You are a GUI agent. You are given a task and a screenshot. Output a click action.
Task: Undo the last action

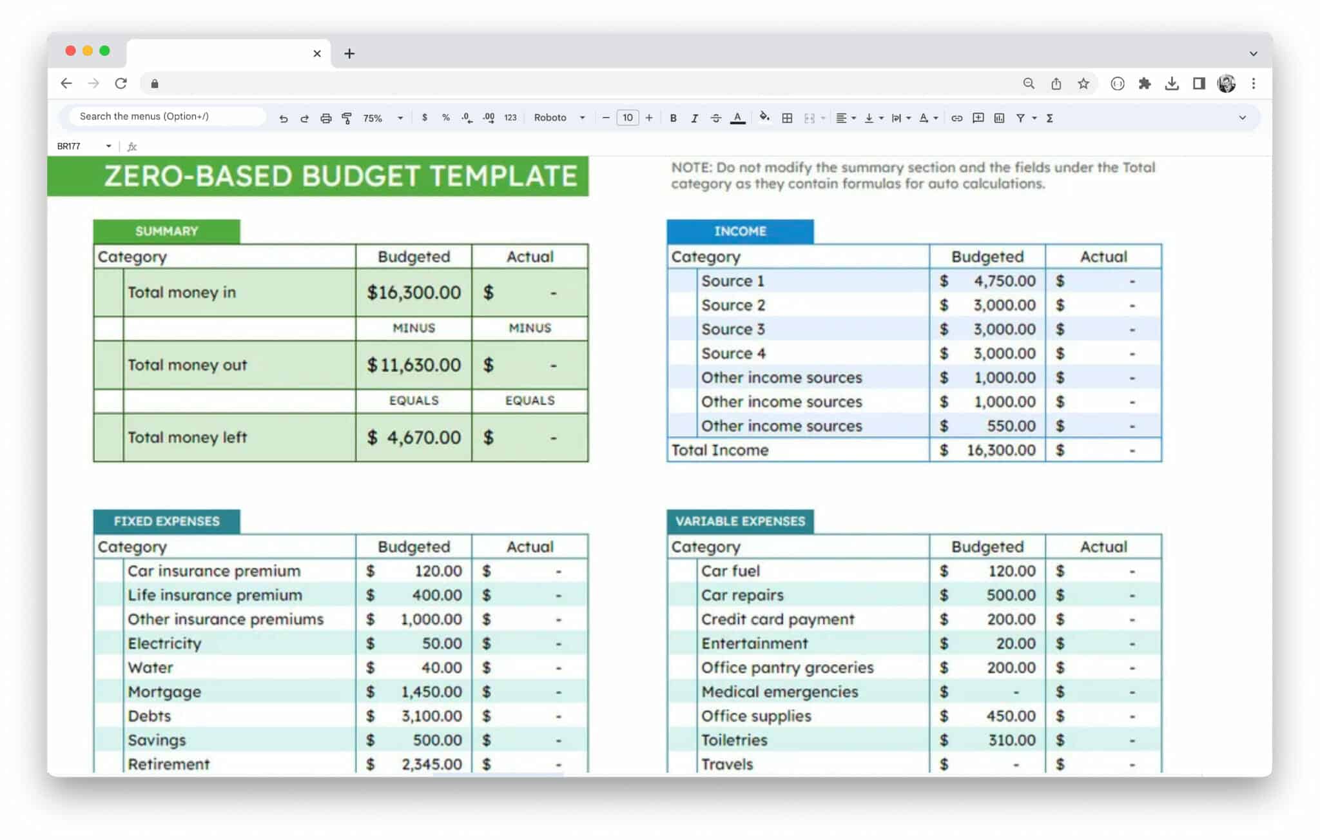pos(284,118)
